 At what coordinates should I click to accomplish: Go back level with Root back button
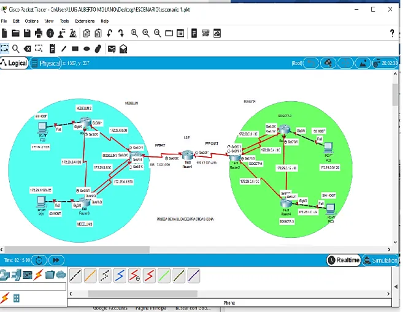(311, 63)
